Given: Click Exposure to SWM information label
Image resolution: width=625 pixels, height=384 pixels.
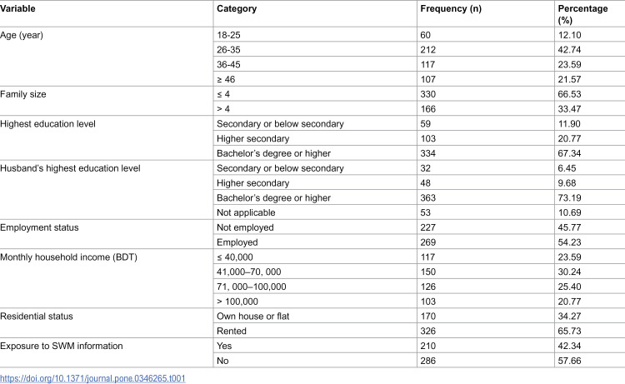Looking at the screenshot, I should click(62, 346).
